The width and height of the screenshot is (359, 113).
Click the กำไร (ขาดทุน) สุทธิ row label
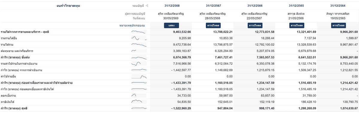(14, 108)
